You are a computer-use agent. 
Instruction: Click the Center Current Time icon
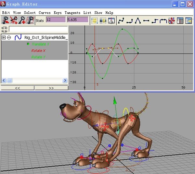click(111, 21)
